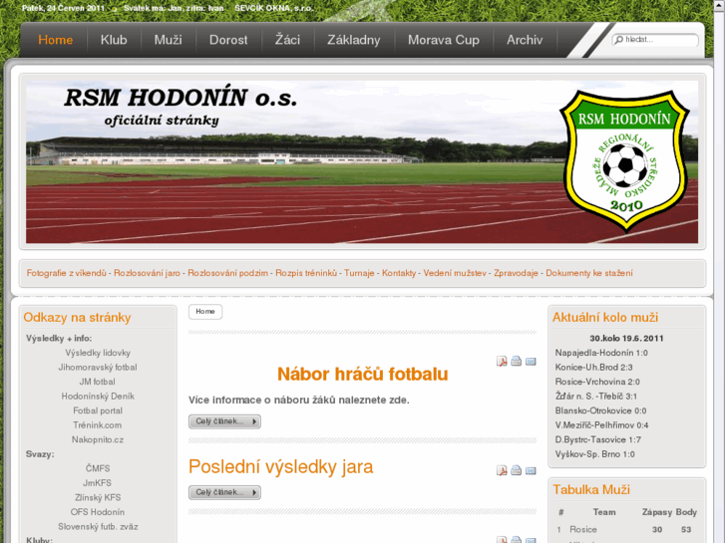Open Rozlosování podzim link
This screenshot has width=725, height=543.
coord(228,273)
